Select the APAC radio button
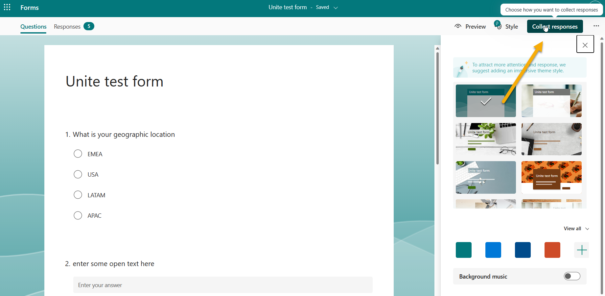The image size is (605, 296). click(78, 215)
